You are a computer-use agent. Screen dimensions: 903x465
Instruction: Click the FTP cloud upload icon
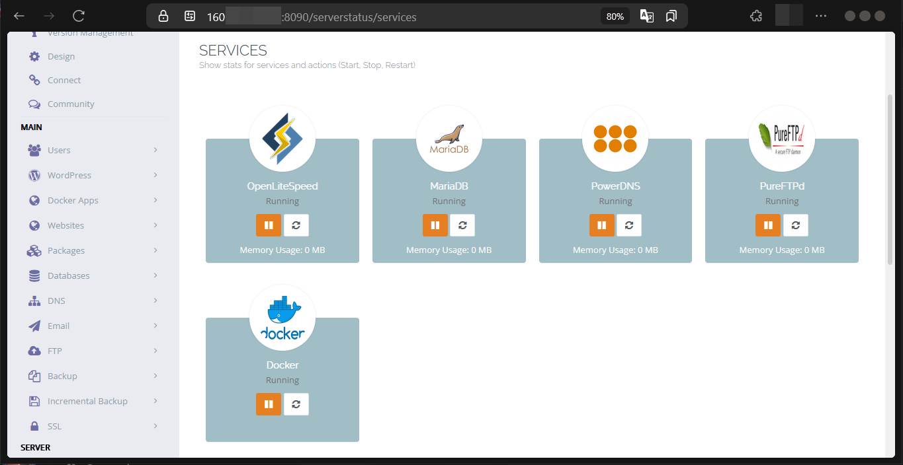click(x=34, y=351)
